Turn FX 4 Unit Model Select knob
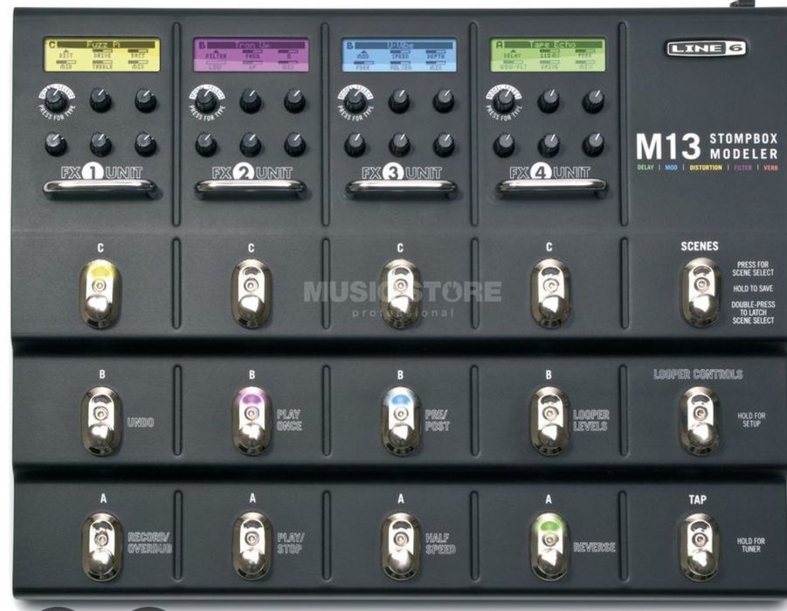 pos(503,101)
